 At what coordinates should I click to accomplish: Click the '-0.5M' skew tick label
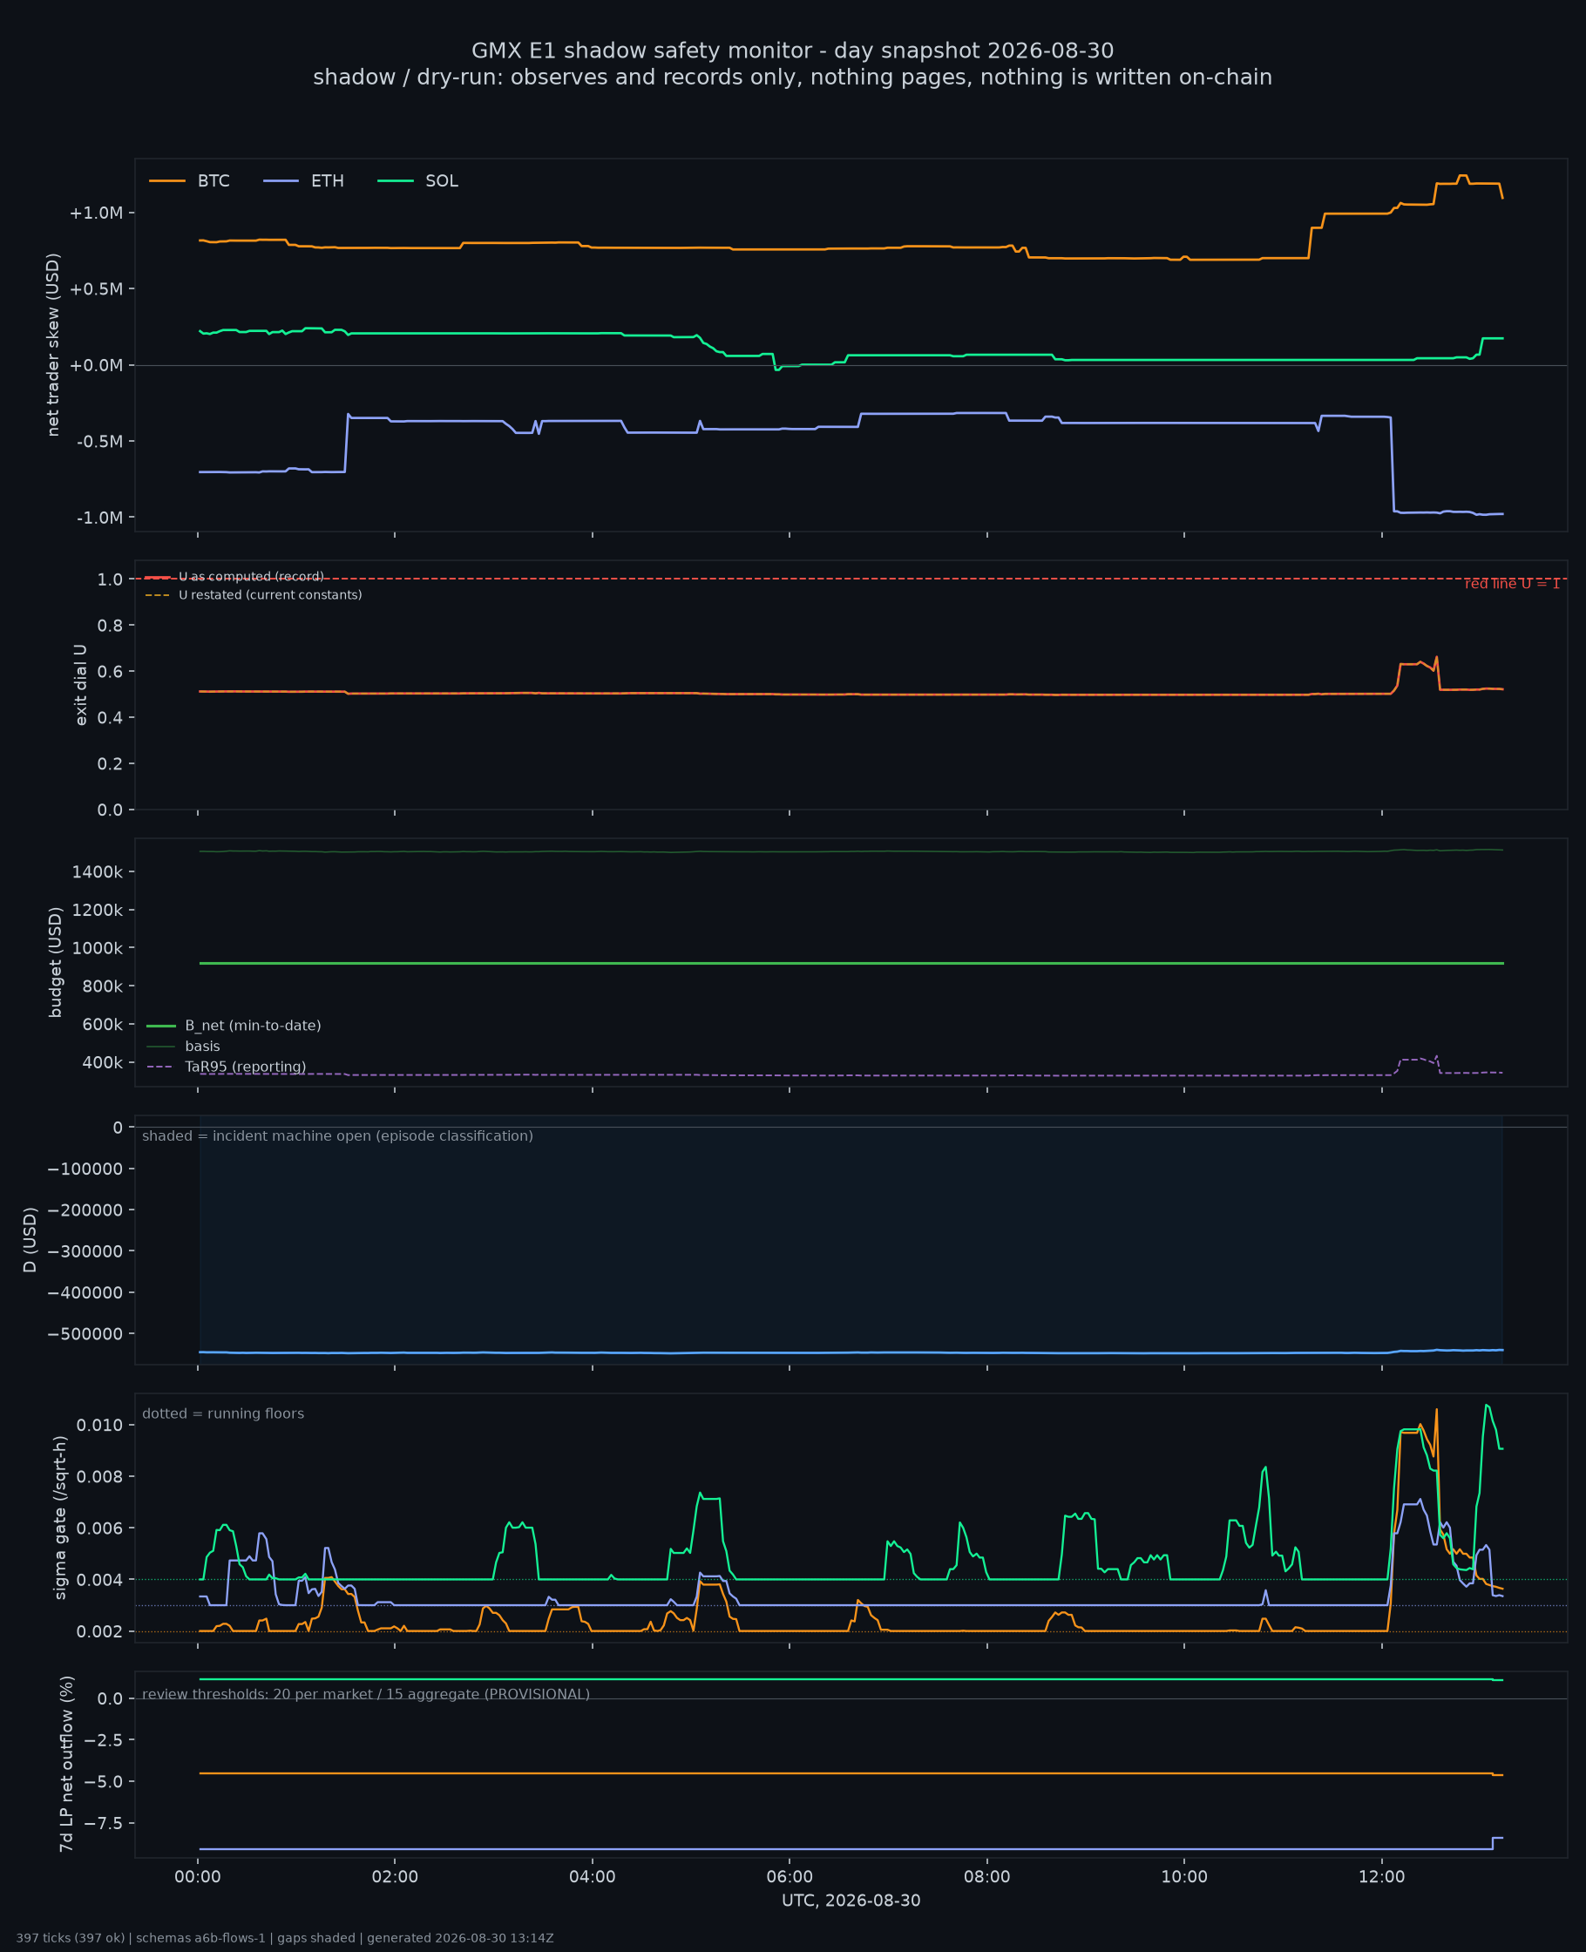click(x=98, y=441)
